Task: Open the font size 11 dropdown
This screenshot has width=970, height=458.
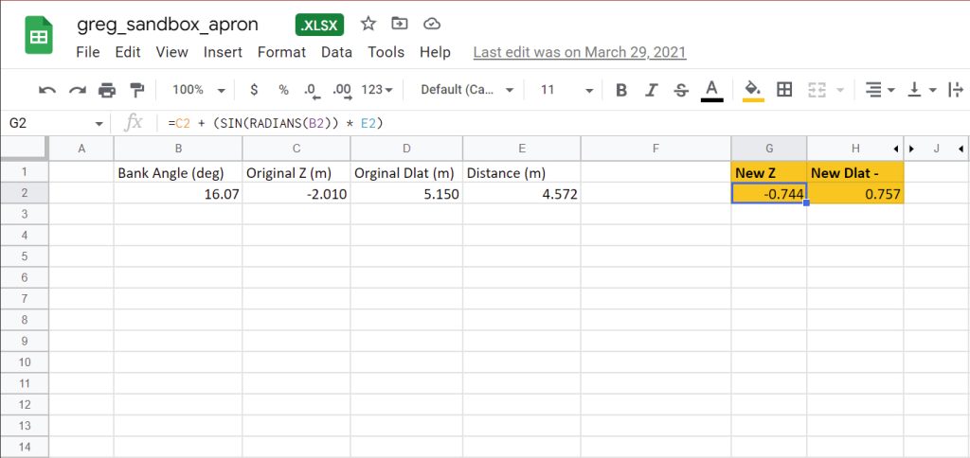Action: tap(566, 90)
